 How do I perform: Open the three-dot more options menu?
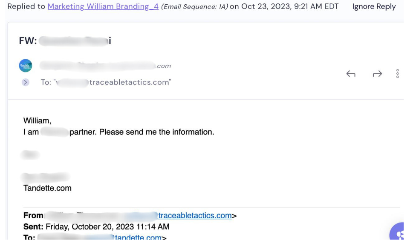tap(397, 73)
